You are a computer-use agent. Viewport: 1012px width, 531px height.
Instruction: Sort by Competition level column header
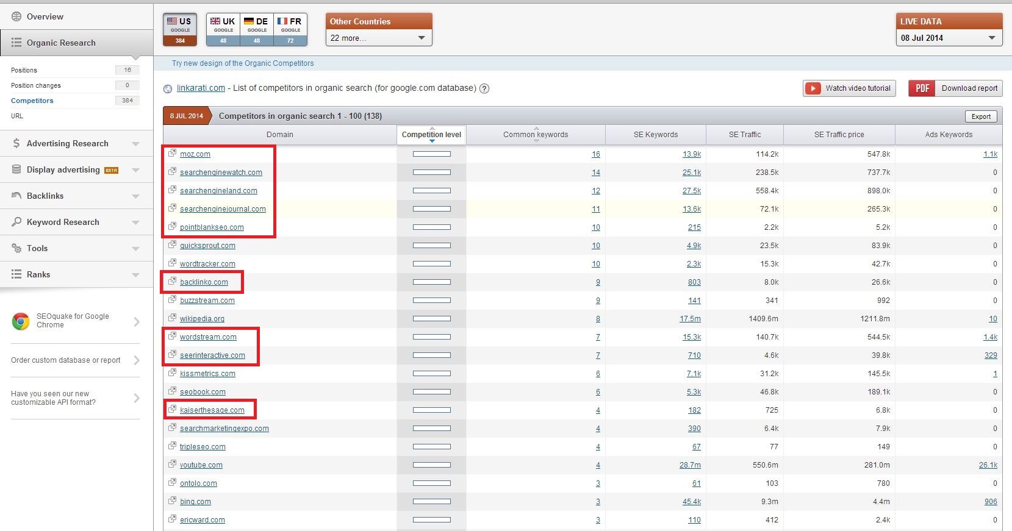(x=431, y=135)
